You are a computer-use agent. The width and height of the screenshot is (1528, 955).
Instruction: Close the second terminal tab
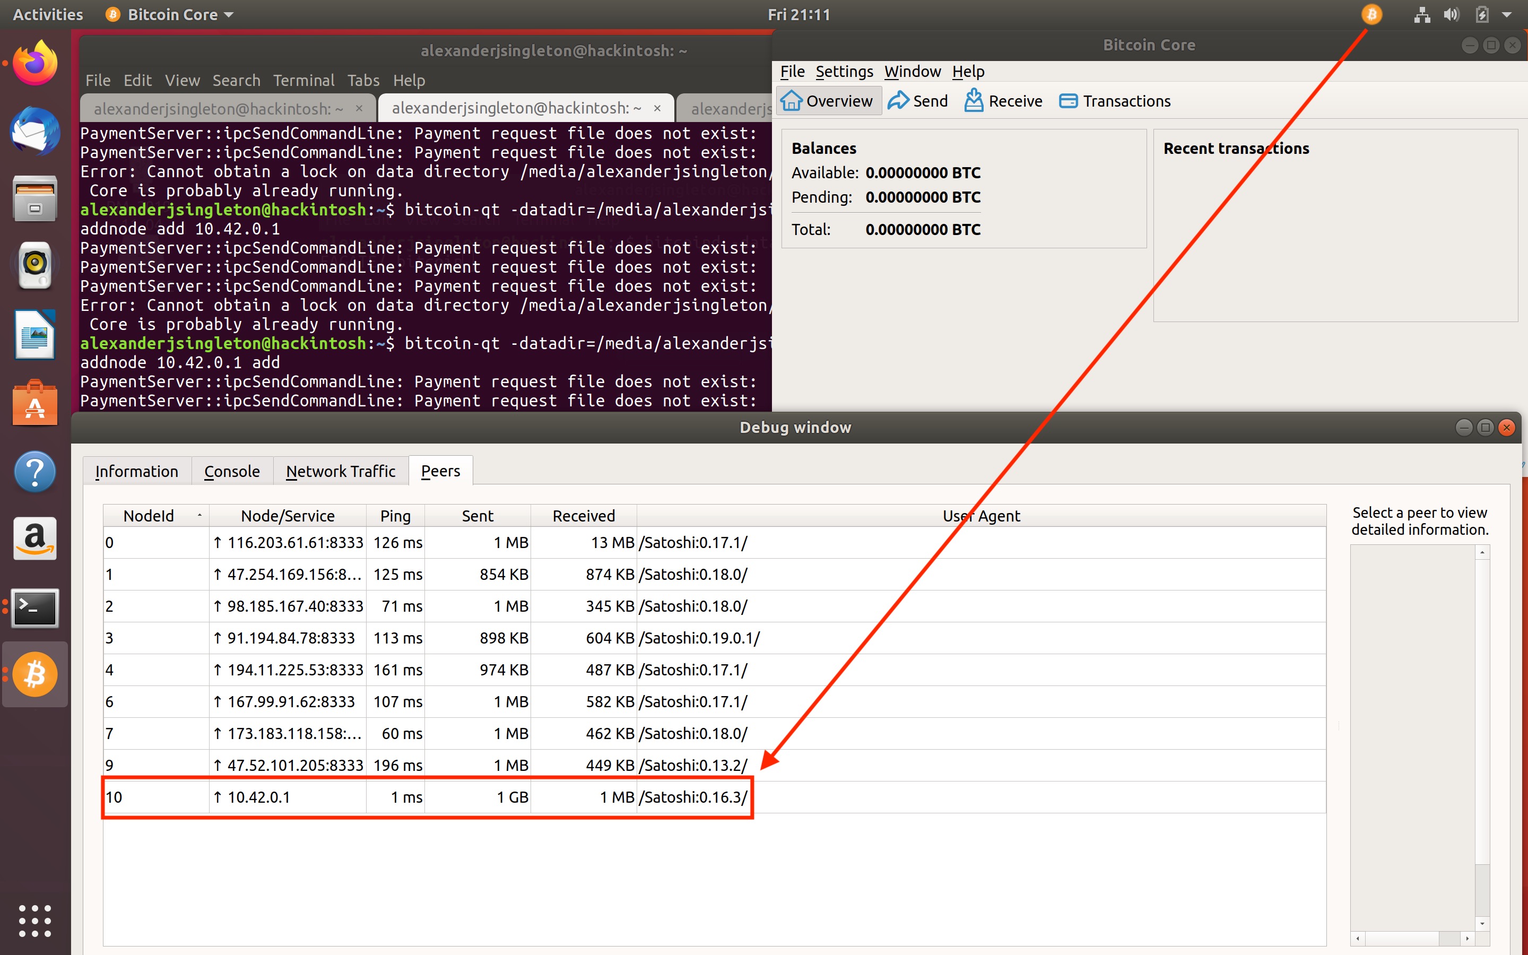pyautogui.click(x=657, y=108)
